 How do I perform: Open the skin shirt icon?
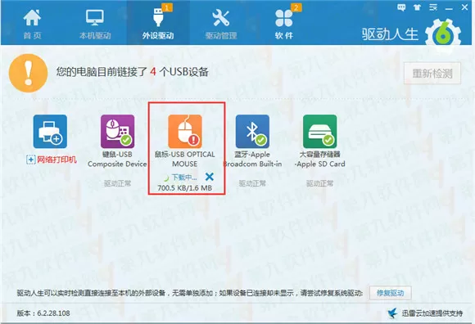tap(418, 7)
